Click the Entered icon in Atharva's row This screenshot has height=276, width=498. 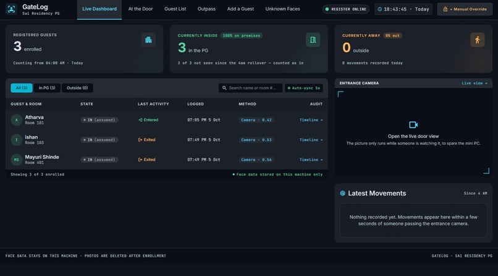click(x=140, y=120)
